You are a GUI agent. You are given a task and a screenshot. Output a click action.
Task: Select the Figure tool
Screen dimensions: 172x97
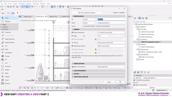click(9, 80)
